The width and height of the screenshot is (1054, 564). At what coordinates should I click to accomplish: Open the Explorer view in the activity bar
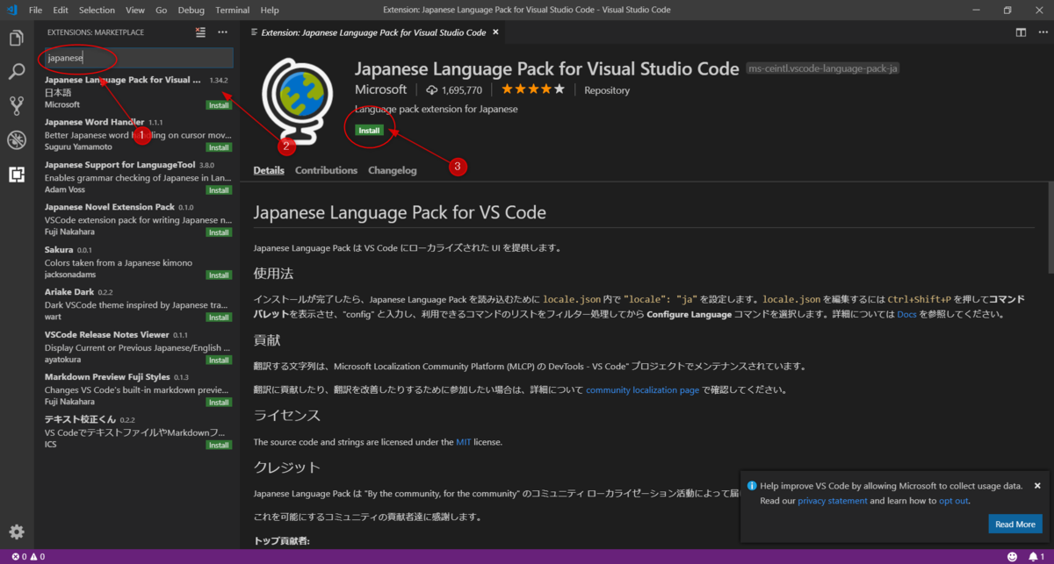[15, 38]
